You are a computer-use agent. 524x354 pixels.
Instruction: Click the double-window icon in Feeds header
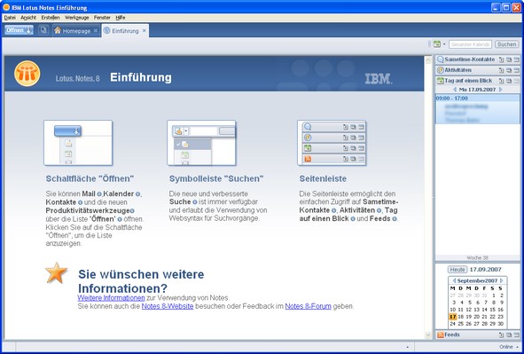click(x=509, y=335)
